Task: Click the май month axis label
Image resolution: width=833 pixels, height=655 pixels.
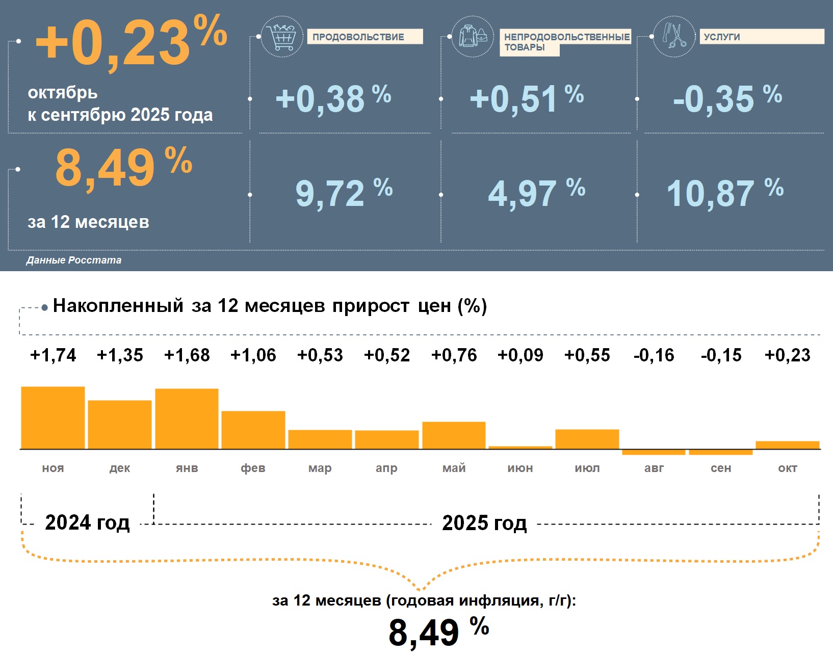Action: pyautogui.click(x=454, y=468)
